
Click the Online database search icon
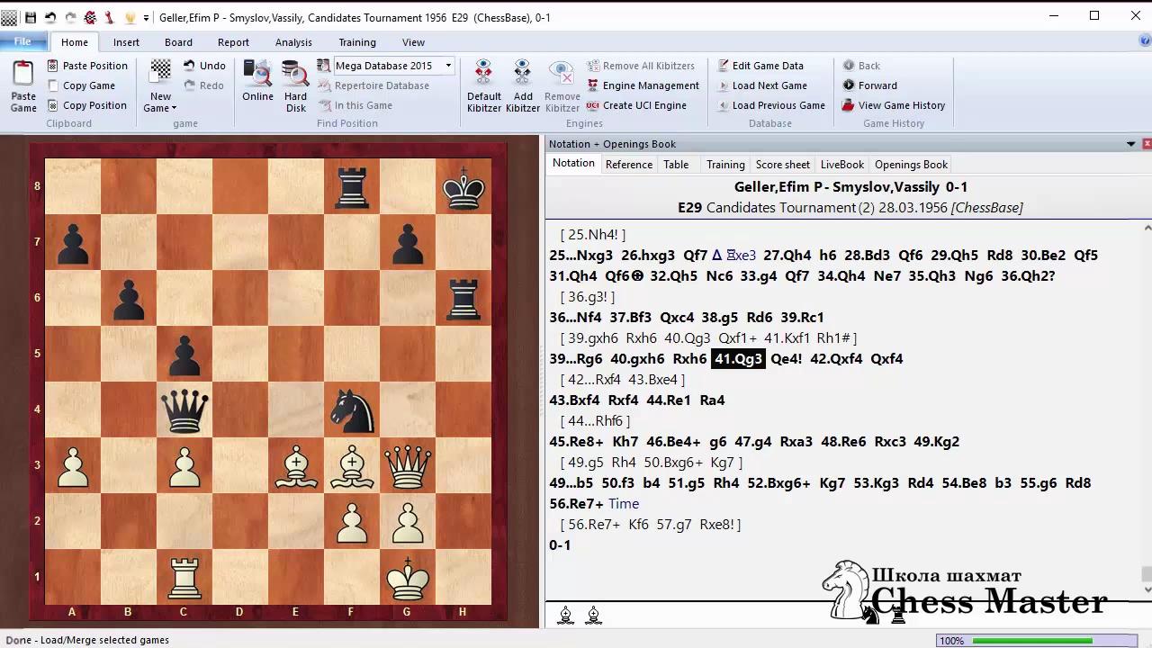257,76
